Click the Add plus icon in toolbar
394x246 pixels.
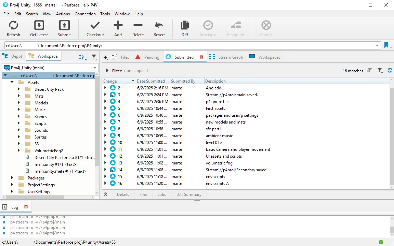point(118,25)
